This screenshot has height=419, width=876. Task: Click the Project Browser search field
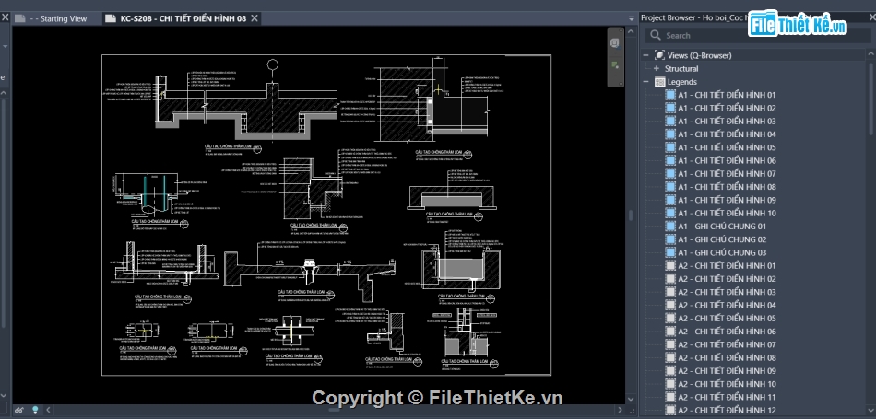tap(738, 35)
